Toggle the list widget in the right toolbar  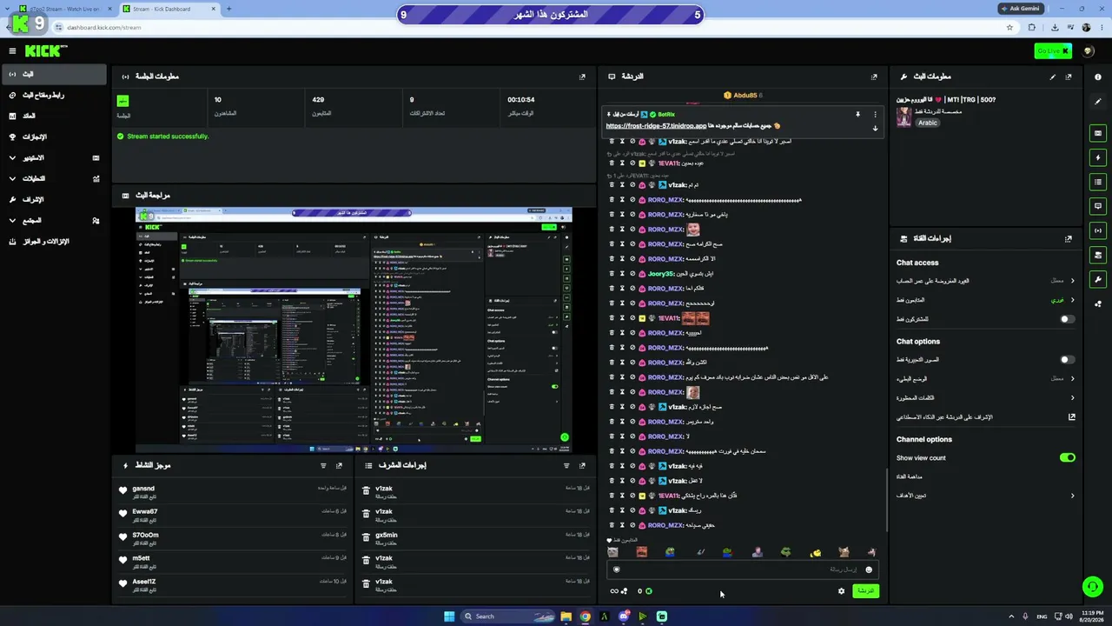pos(1098,182)
